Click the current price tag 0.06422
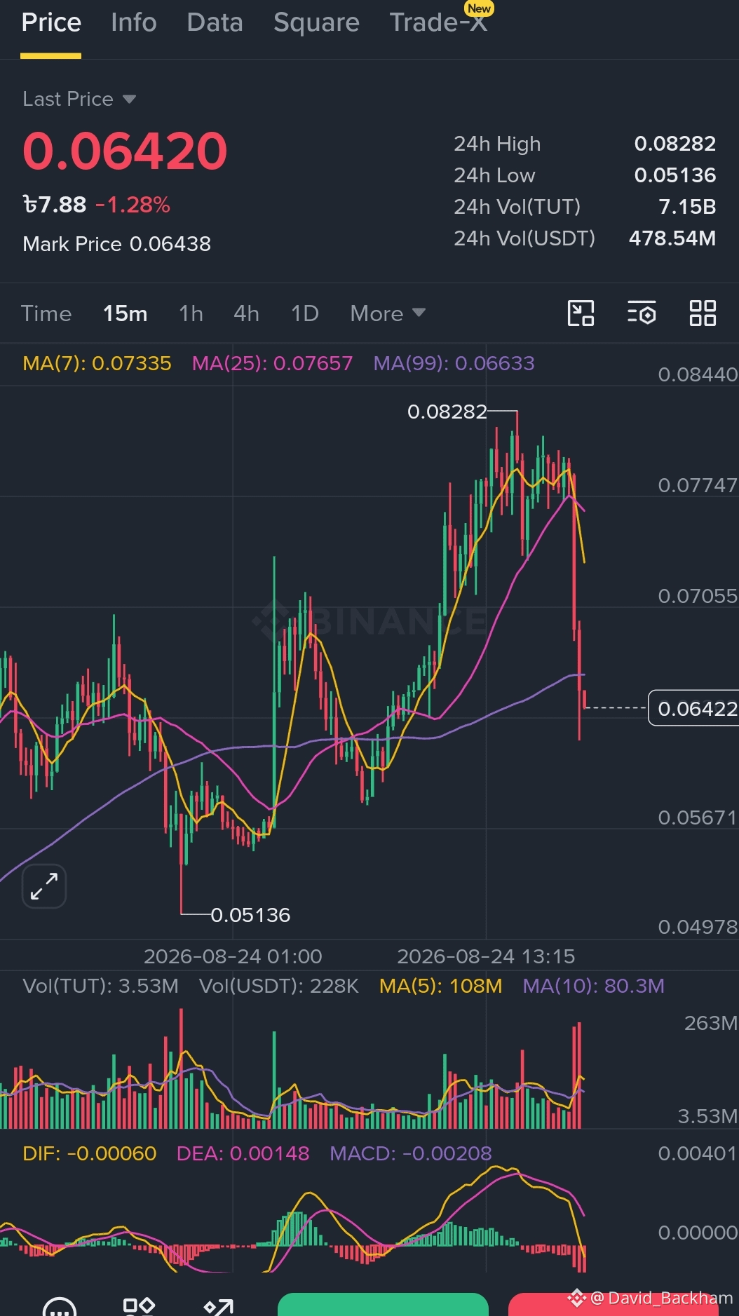 pyautogui.click(x=693, y=708)
